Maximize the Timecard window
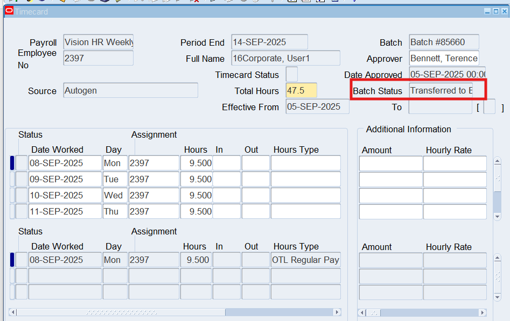The image size is (510, 321). (x=496, y=11)
